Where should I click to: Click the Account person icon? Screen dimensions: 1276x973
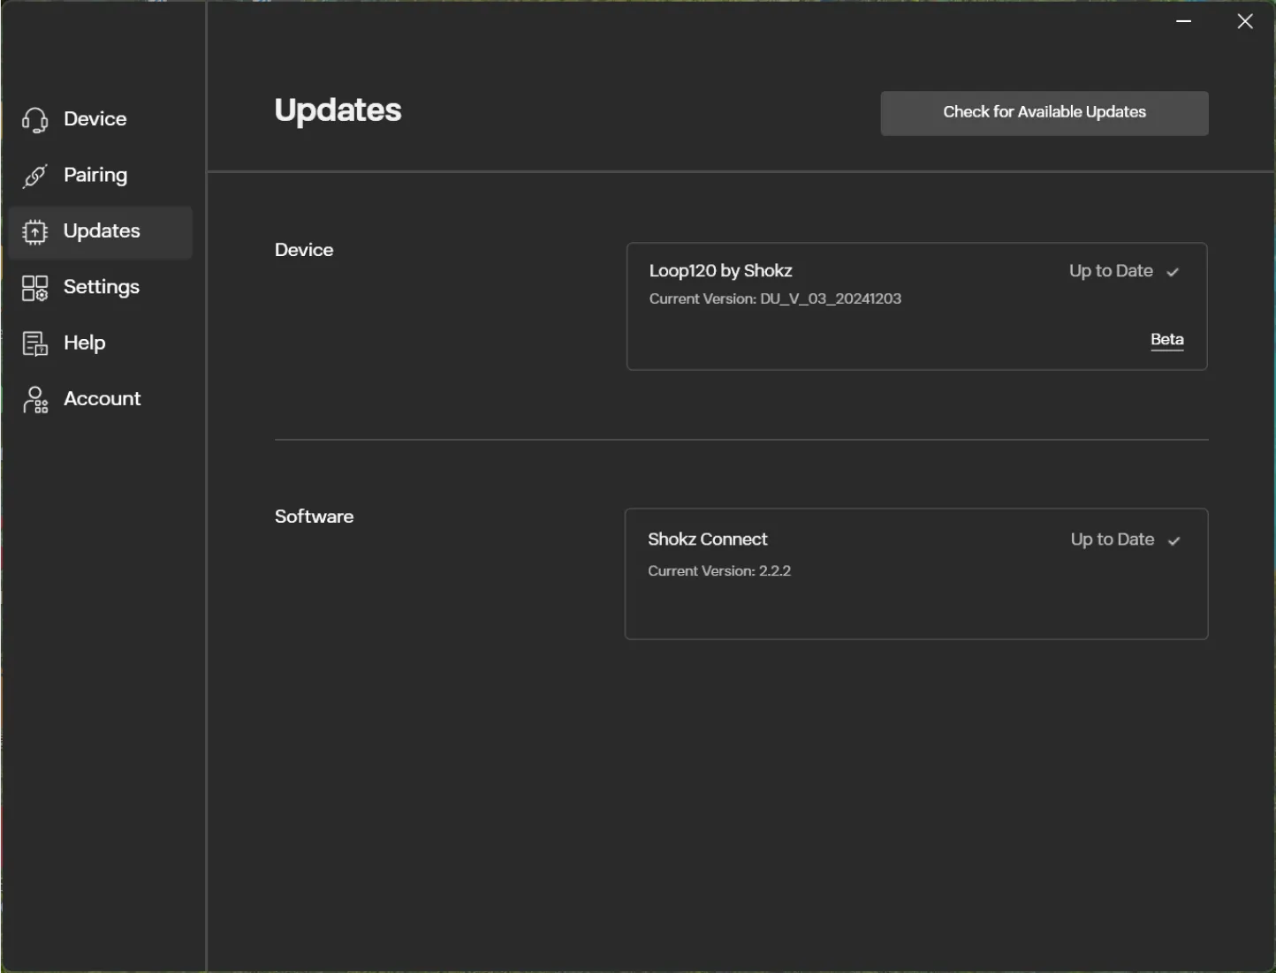[34, 399]
